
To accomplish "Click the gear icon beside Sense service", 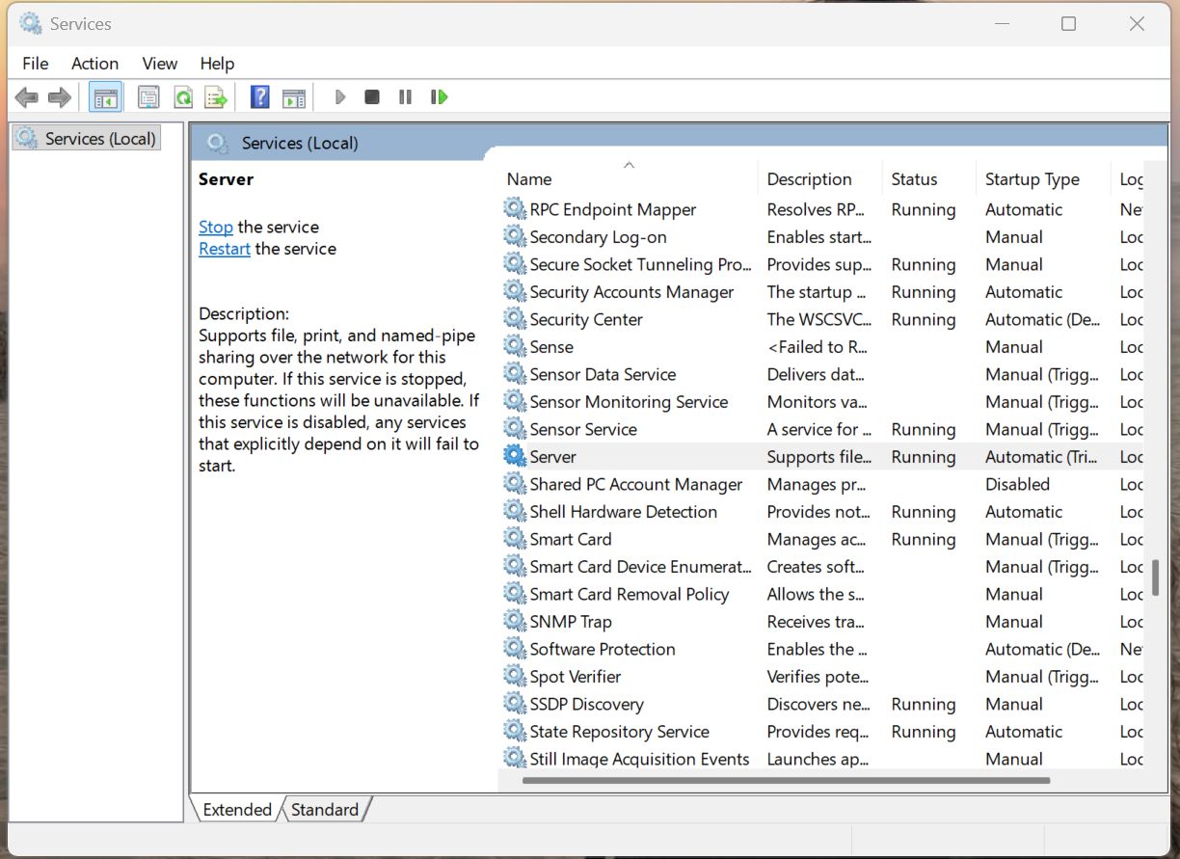I will pyautogui.click(x=515, y=346).
